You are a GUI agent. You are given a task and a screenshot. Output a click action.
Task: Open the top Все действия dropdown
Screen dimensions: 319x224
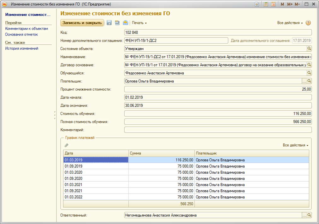coord(290,23)
